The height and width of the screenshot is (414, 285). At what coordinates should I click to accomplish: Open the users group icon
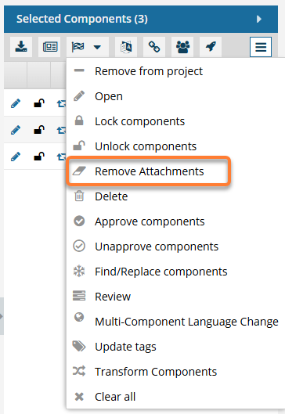pyautogui.click(x=182, y=47)
